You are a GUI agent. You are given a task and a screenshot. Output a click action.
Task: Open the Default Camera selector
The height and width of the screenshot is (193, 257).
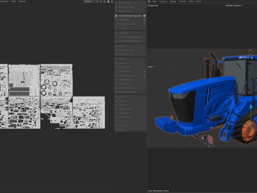click(x=234, y=5)
